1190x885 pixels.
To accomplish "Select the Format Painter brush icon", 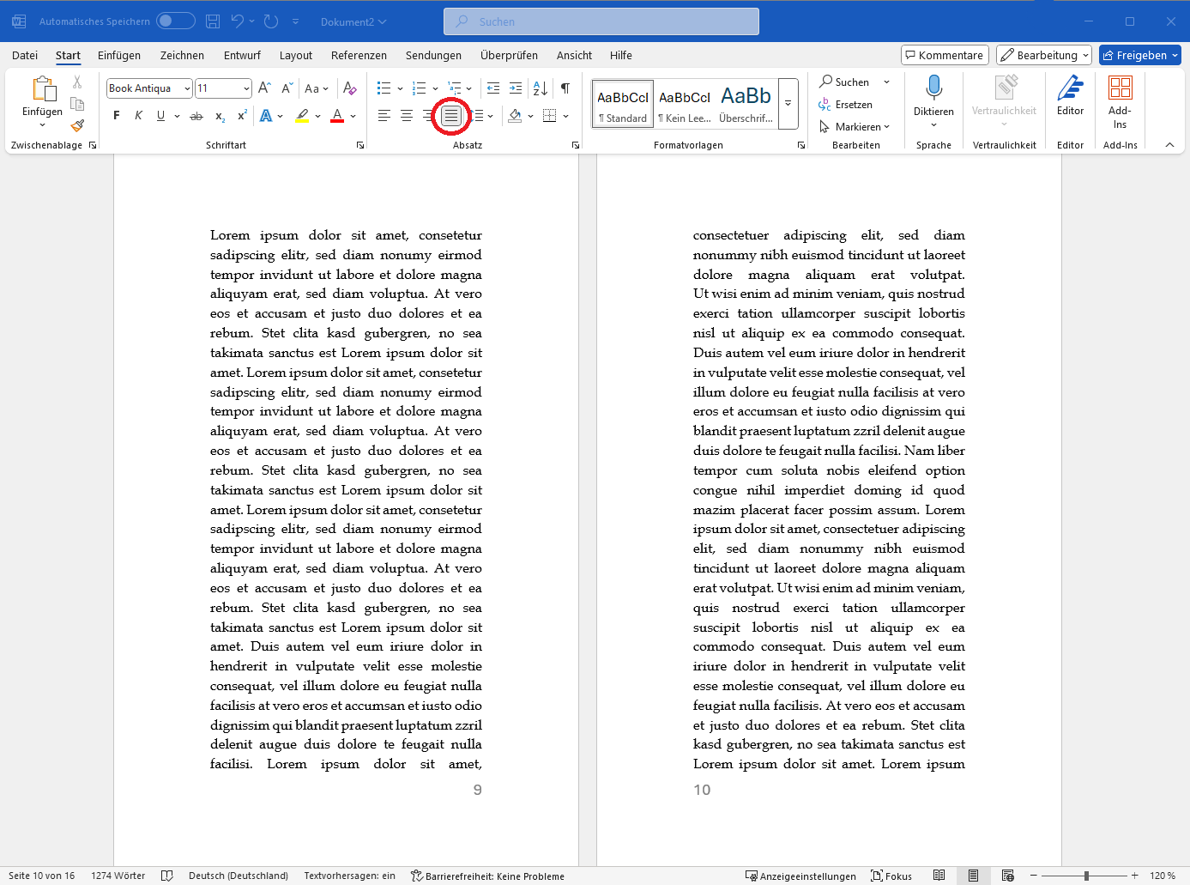I will click(77, 125).
